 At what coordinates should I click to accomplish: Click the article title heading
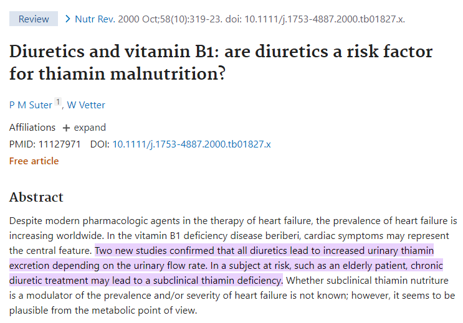(221, 62)
